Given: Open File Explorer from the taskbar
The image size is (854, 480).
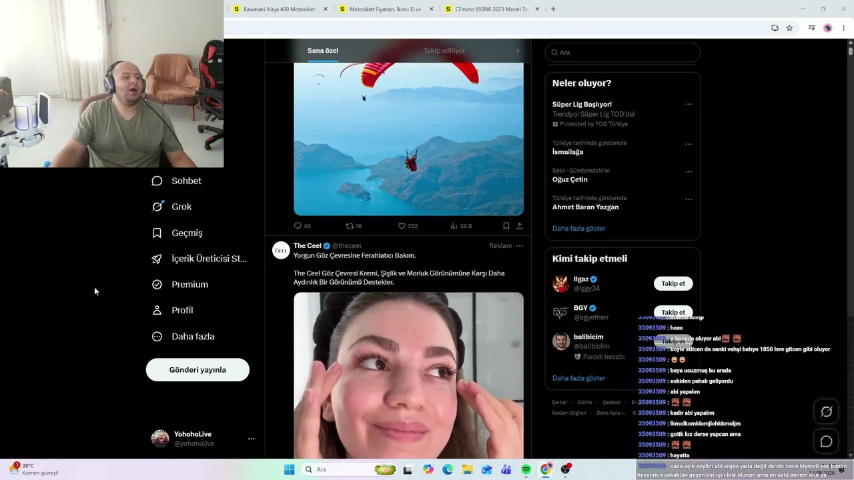Looking at the screenshot, I should (x=467, y=469).
